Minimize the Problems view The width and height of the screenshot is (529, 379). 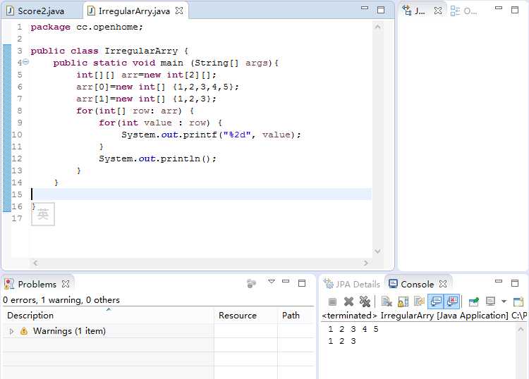(x=286, y=281)
